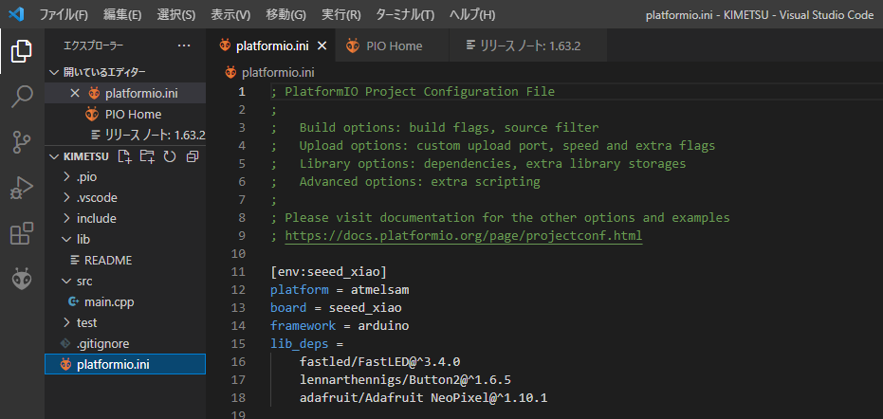Viewport: 883px width, 419px height.
Task: Expand the include folder
Action: tap(96, 218)
